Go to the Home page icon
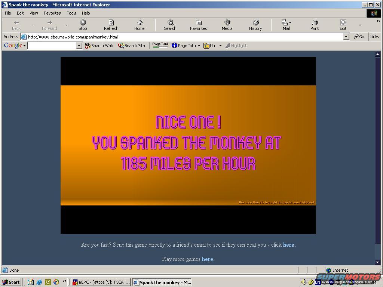This screenshot has height=287, width=383. coord(140,25)
